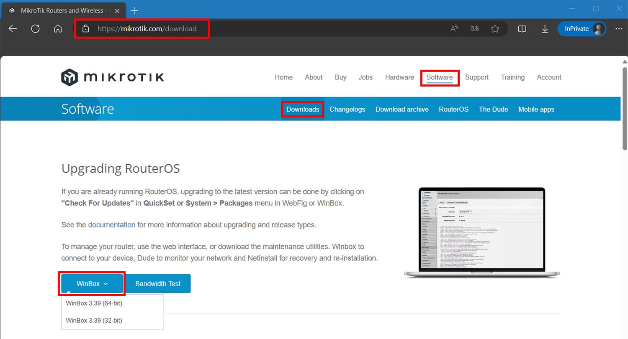Image resolution: width=628 pixels, height=339 pixels.
Task: Open a new tab with plus icon
Action: [x=134, y=10]
